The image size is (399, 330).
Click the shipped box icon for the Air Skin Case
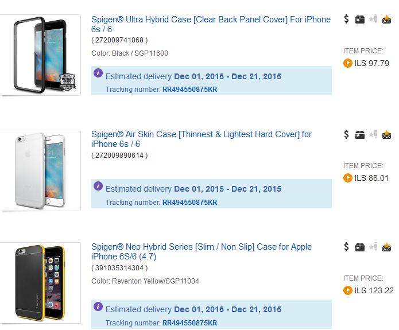[360, 135]
